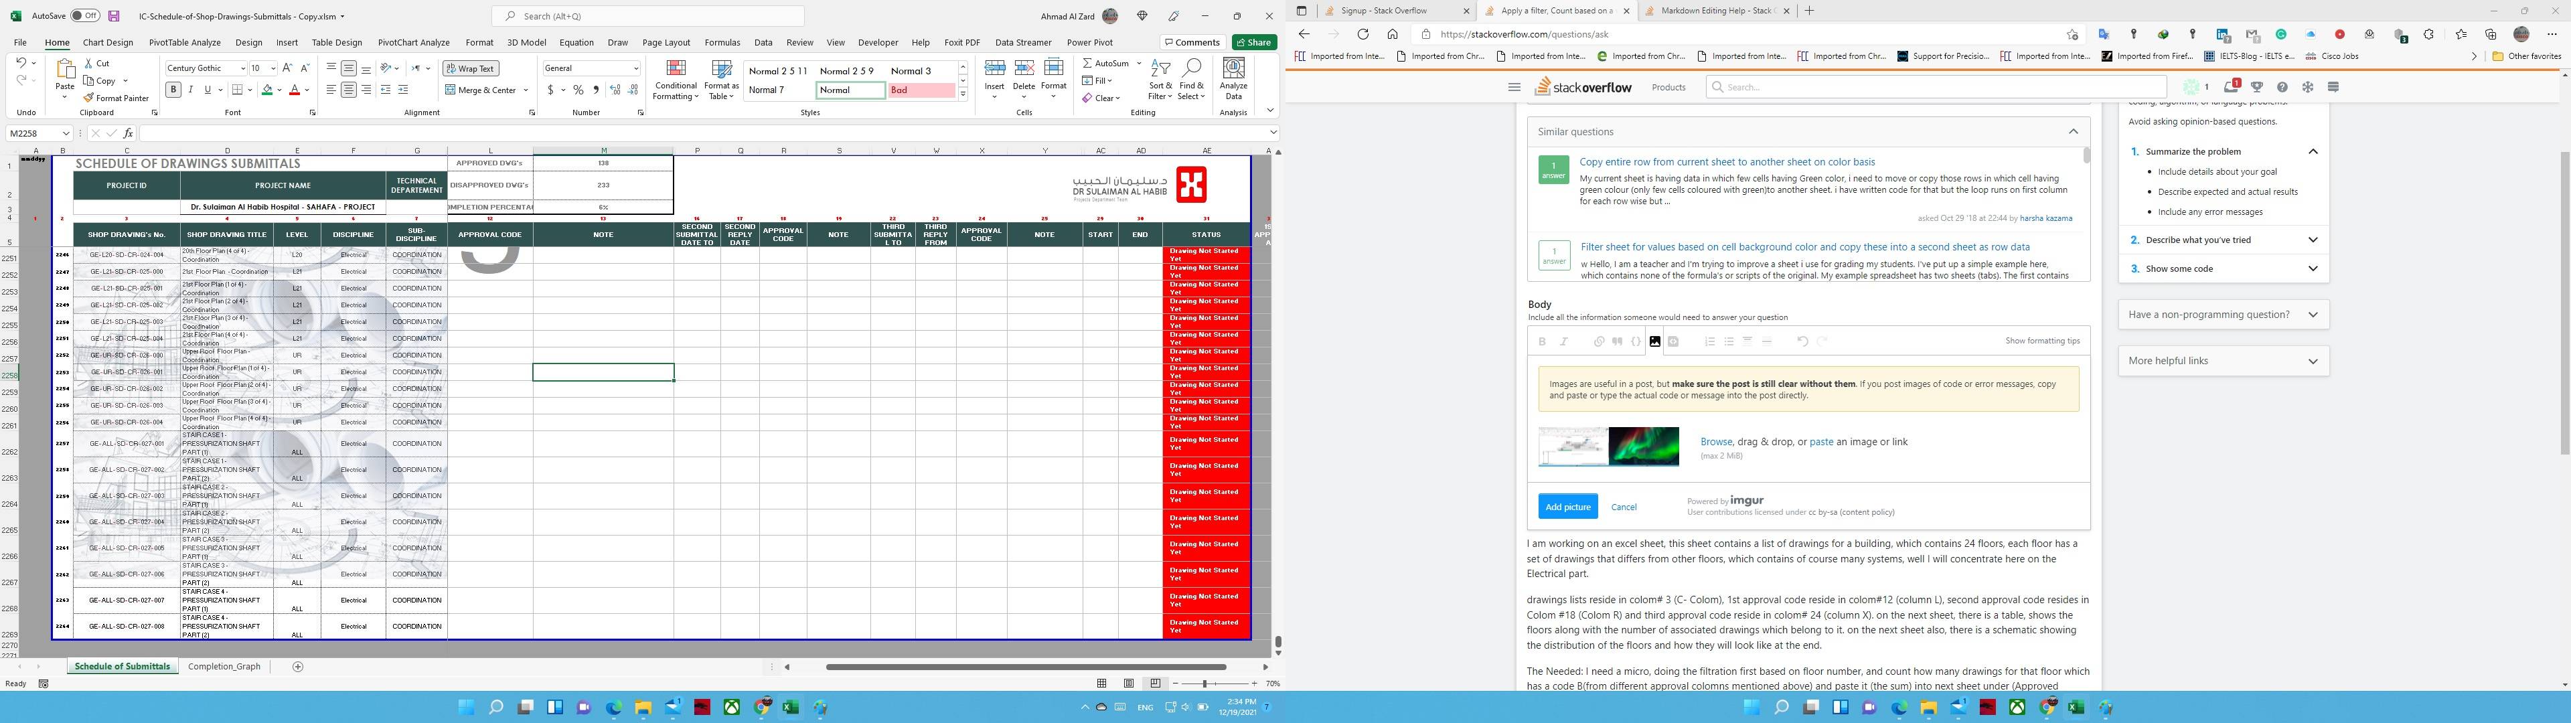Toggle Italic formatting in Excel
2571x723 pixels.
pyautogui.click(x=191, y=90)
